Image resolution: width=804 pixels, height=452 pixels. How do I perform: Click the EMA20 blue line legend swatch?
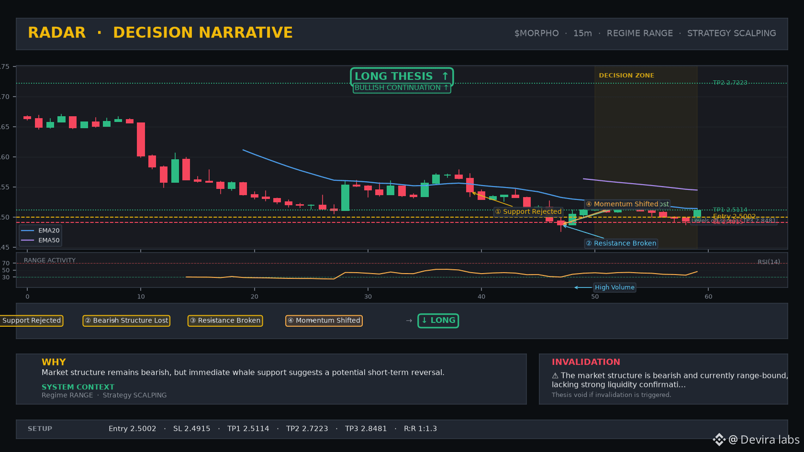coord(28,231)
